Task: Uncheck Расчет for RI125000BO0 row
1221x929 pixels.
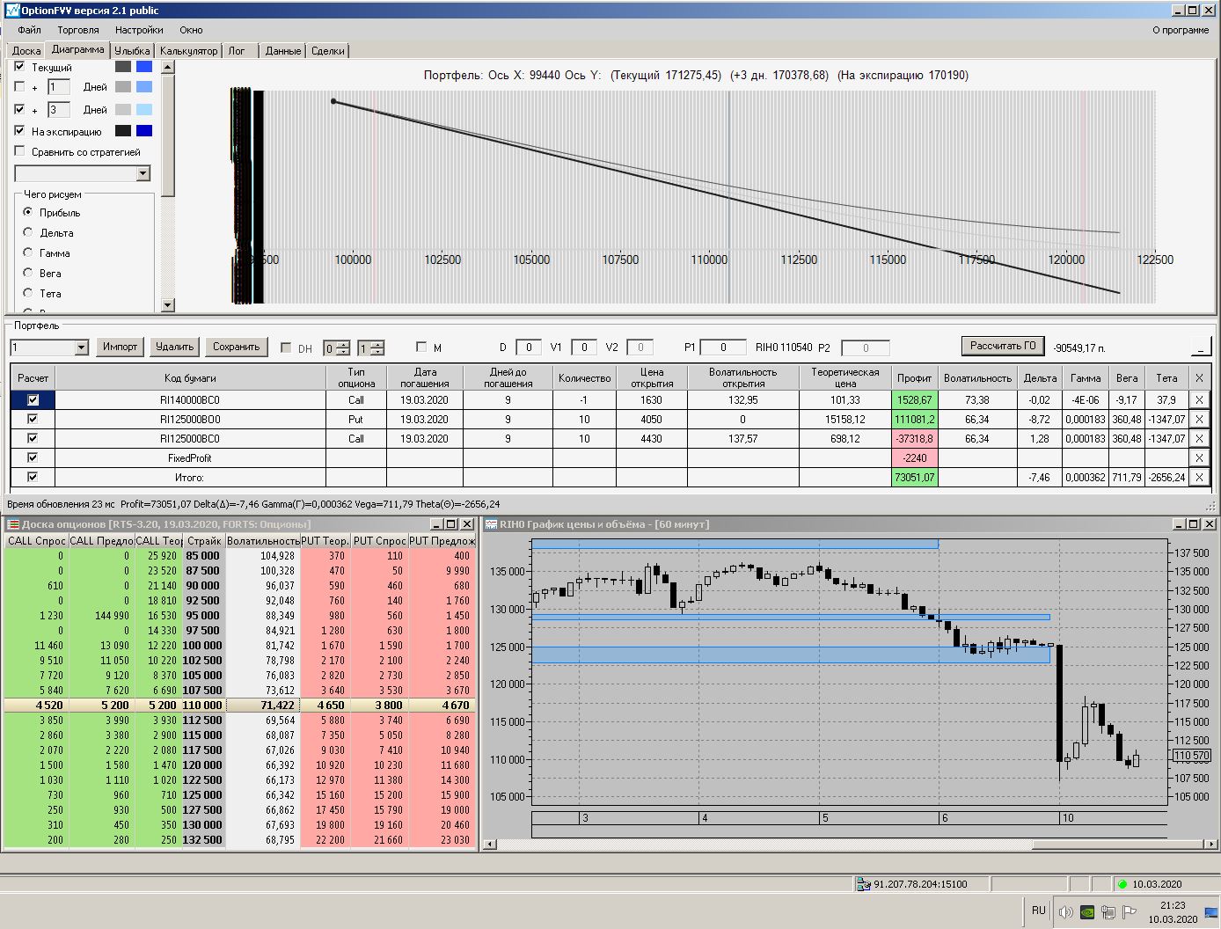Action: point(33,420)
